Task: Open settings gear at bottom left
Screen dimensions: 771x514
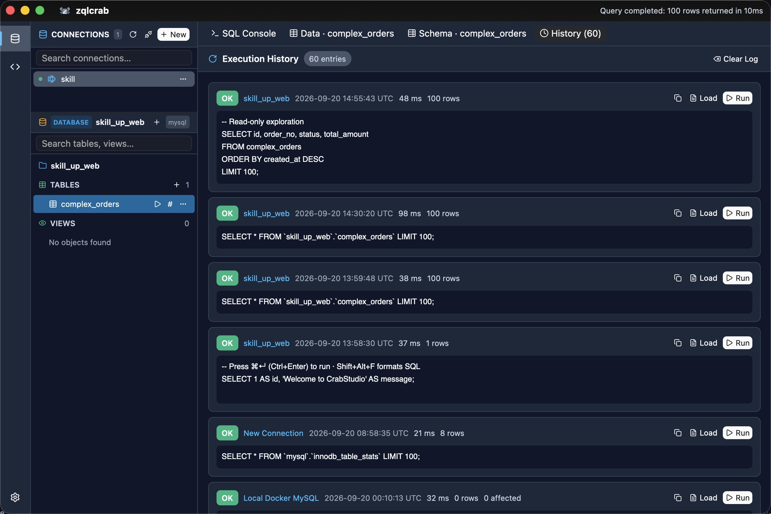Action: (x=15, y=497)
